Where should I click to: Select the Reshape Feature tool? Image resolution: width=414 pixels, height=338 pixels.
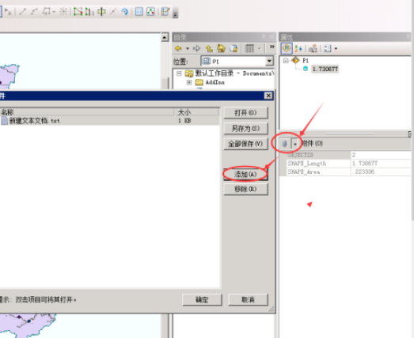[89, 11]
